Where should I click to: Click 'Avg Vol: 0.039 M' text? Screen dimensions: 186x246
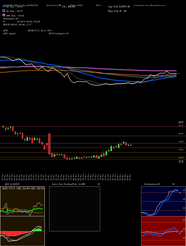tap(119, 7)
